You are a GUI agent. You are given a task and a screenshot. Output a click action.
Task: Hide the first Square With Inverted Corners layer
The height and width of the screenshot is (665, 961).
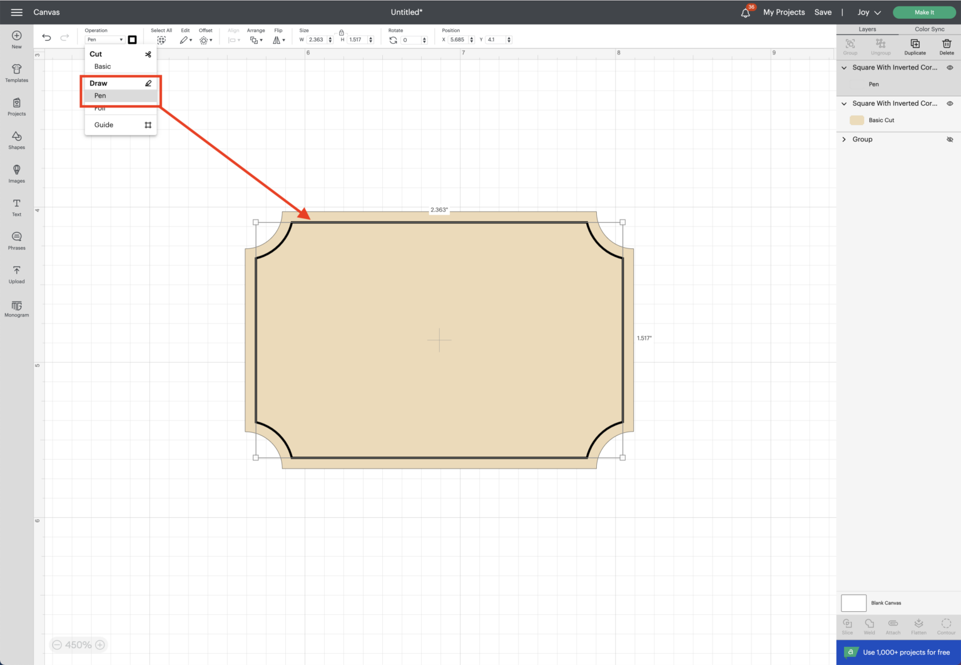[950, 68]
